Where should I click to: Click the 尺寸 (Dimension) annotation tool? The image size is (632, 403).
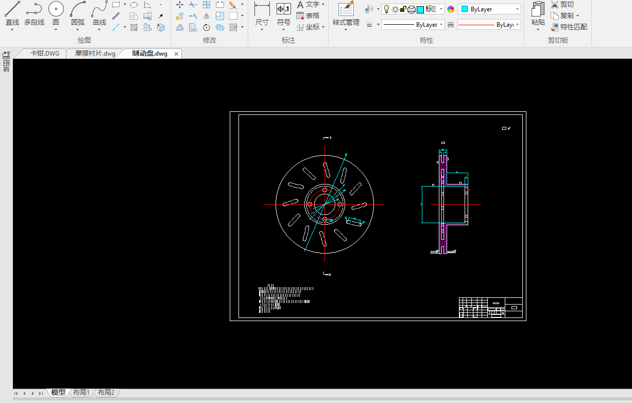pos(262,14)
